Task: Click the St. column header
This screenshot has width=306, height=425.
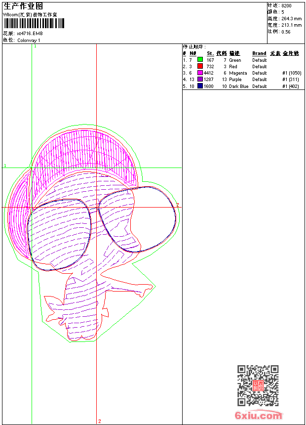Action: tap(210, 53)
